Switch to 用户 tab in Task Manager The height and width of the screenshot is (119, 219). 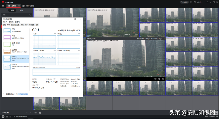[x=26, y=25]
